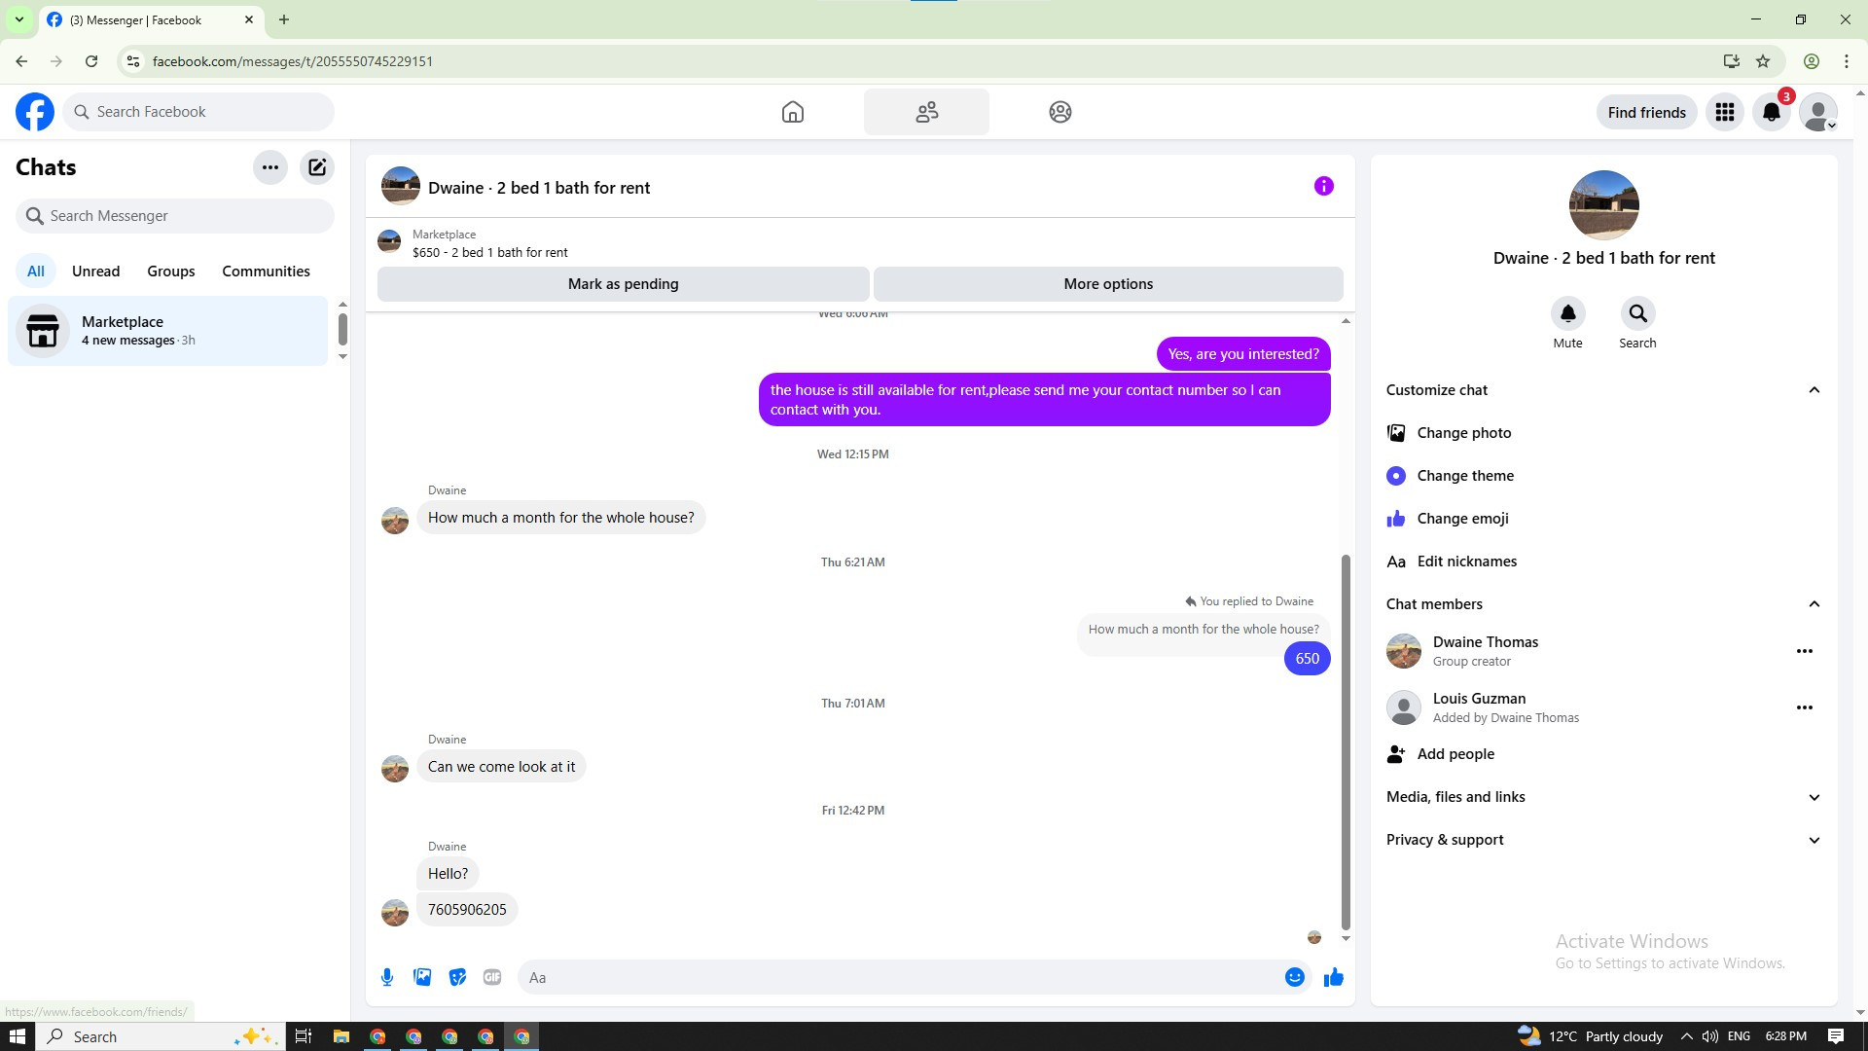Image resolution: width=1868 pixels, height=1051 pixels.
Task: Open the emoji picker in message box
Action: point(1295,977)
